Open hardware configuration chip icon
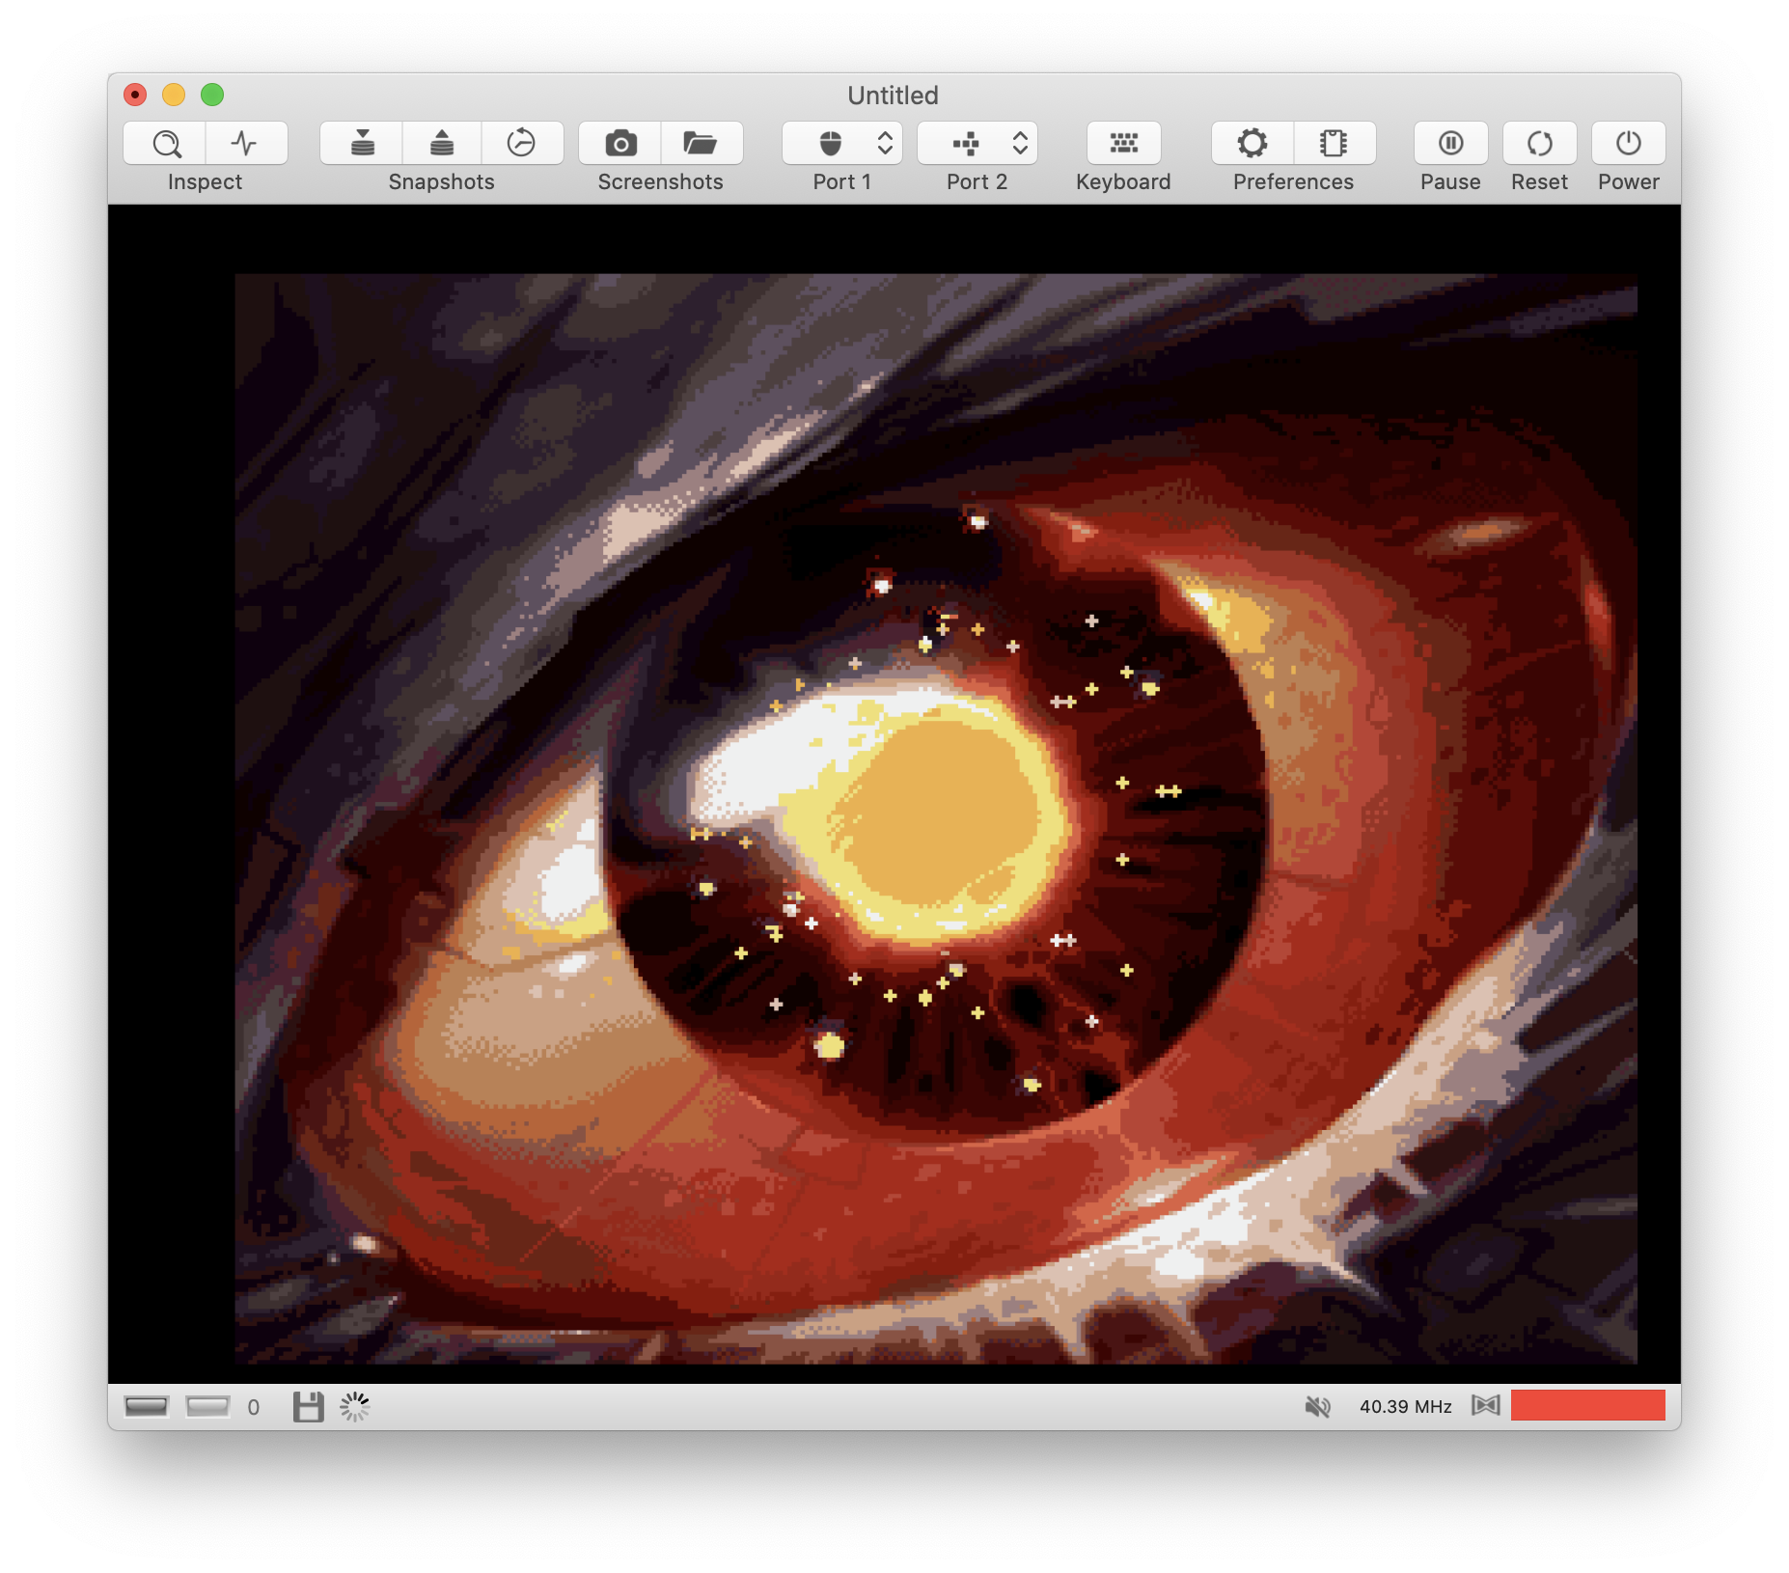This screenshot has height=1573, width=1789. (x=1335, y=144)
